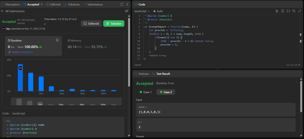Click the format code icon
Viewport: 304px width, 139px height.
pyautogui.click(x=277, y=11)
